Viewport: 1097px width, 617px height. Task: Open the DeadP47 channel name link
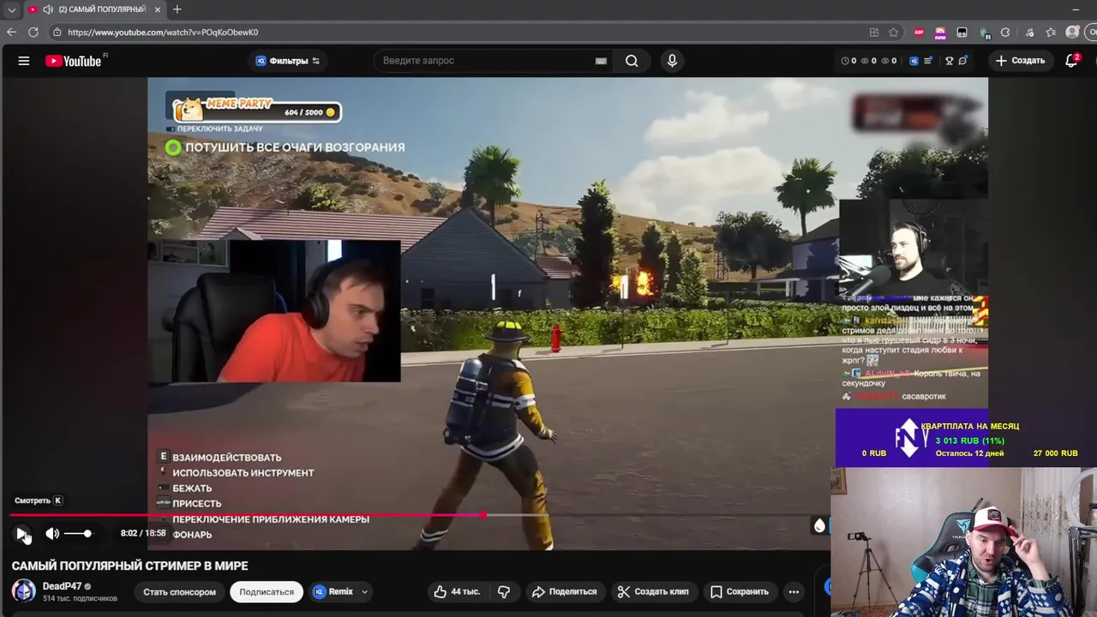tap(62, 586)
